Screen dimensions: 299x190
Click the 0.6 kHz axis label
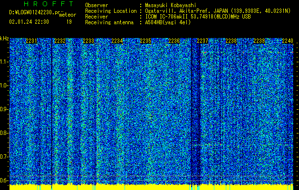(x=4, y=180)
